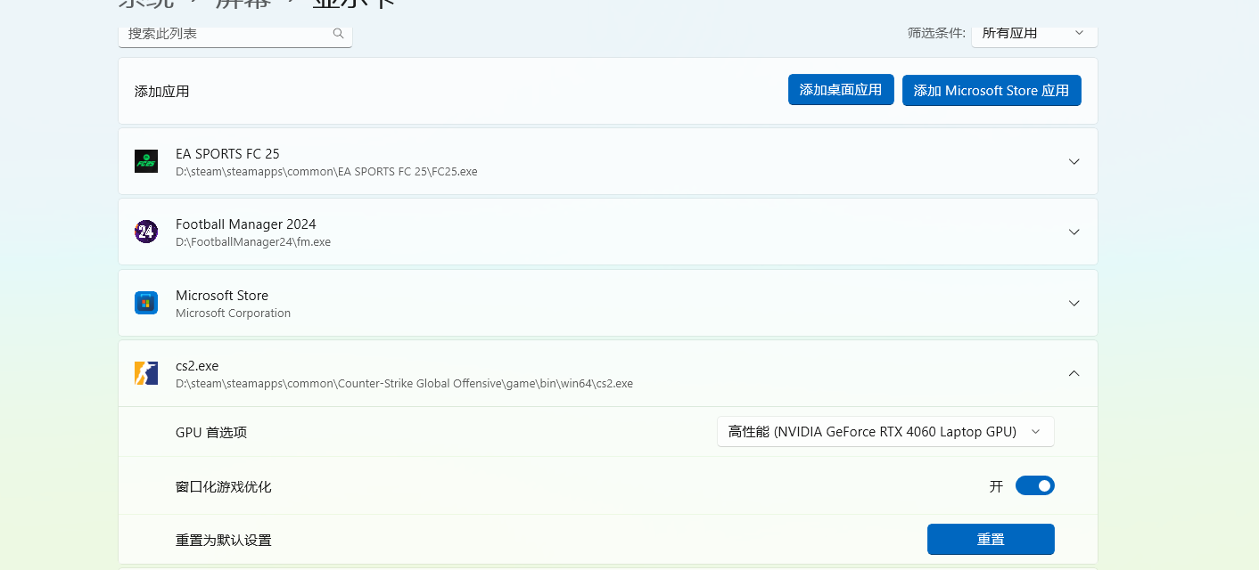The height and width of the screenshot is (570, 1259).
Task: Click the Football Manager 2024 title
Action: point(246,224)
